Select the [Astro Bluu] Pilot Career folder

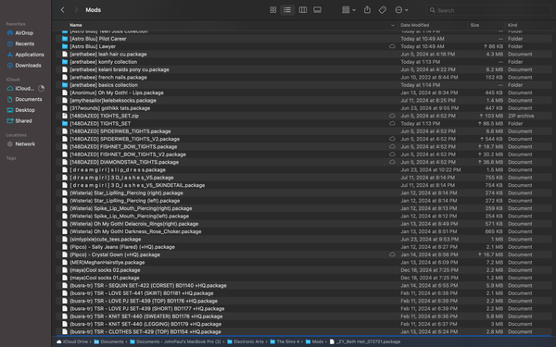305,39
